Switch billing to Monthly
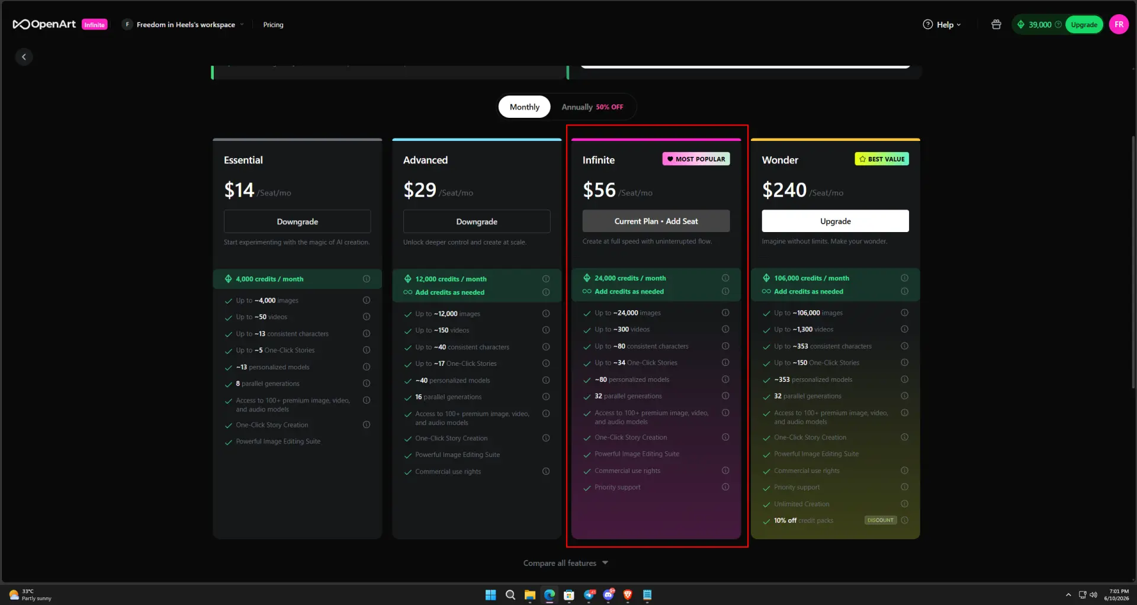This screenshot has width=1137, height=605. 525,107
